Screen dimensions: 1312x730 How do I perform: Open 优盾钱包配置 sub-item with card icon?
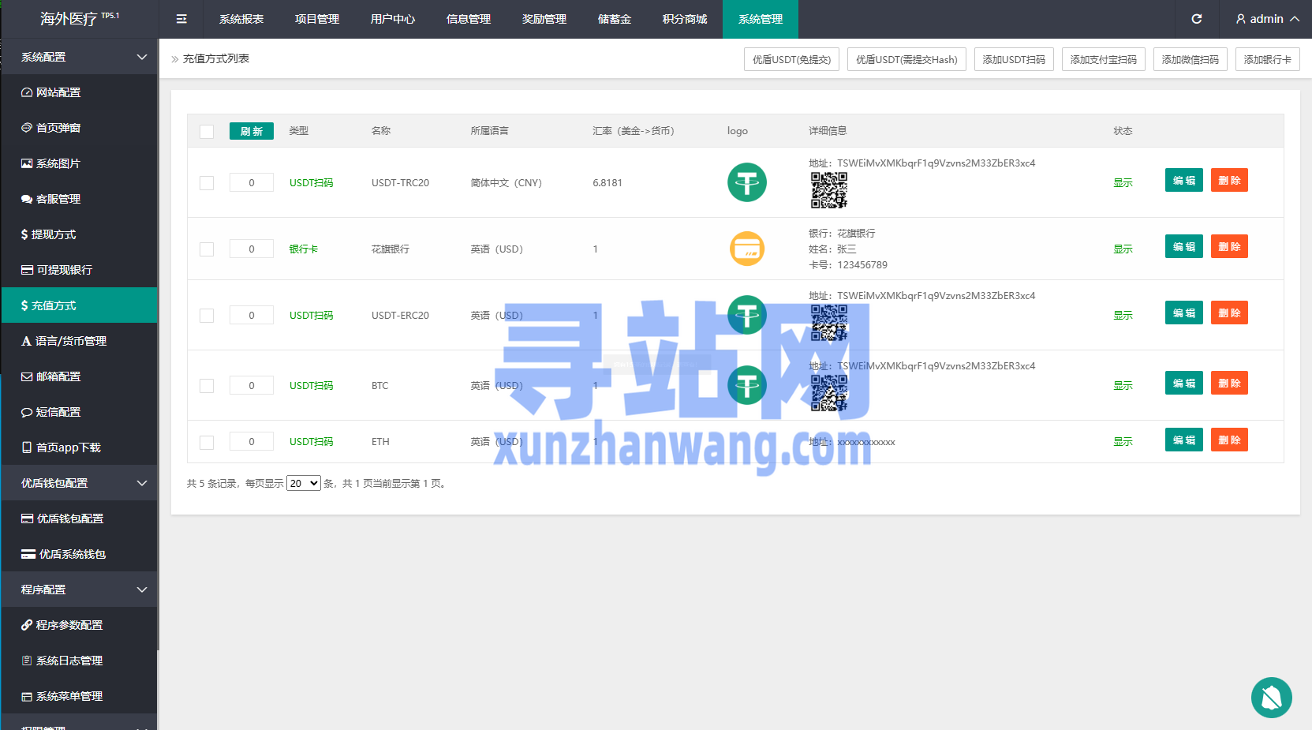click(x=79, y=518)
